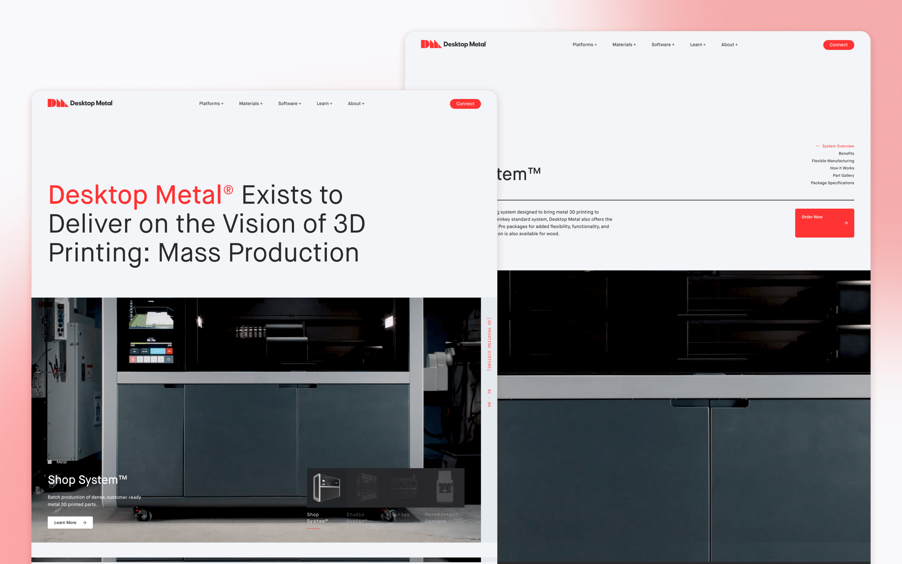
Task: Expand About menu in front window
Action: point(356,104)
